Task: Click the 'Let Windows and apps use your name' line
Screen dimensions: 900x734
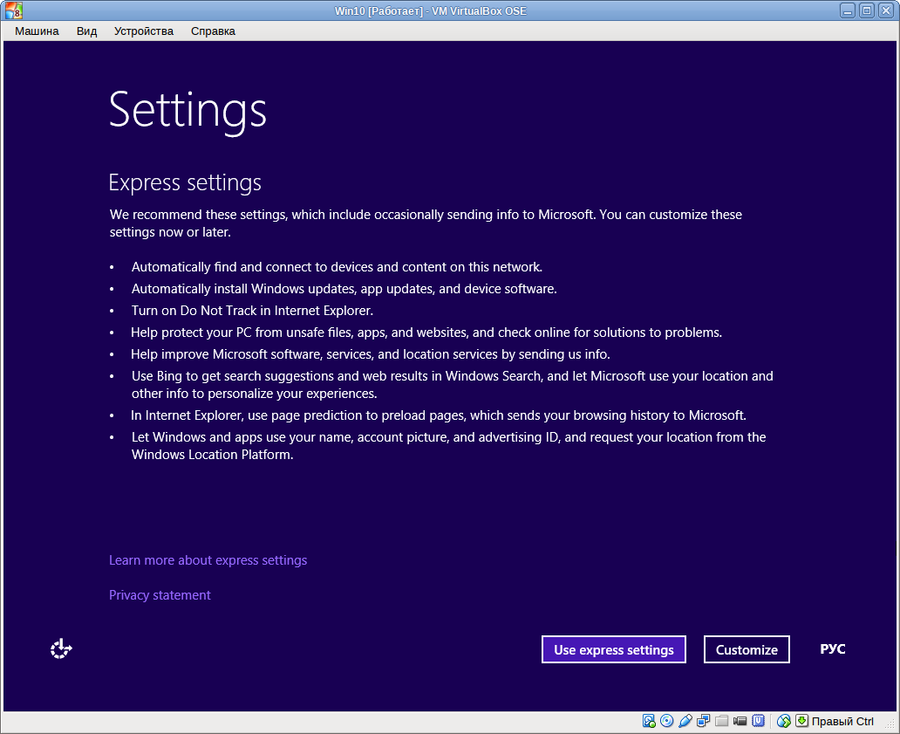Action: [449, 446]
